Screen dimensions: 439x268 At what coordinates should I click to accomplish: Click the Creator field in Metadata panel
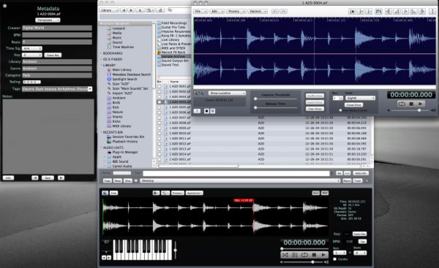(57, 28)
